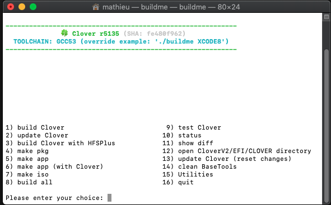Click option '3) build Clover with HFSPlus'

coord(60,143)
